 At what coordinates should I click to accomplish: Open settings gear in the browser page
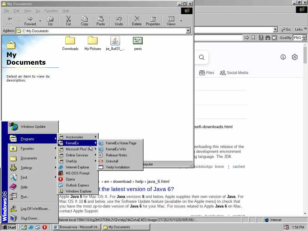[x=295, y=57]
